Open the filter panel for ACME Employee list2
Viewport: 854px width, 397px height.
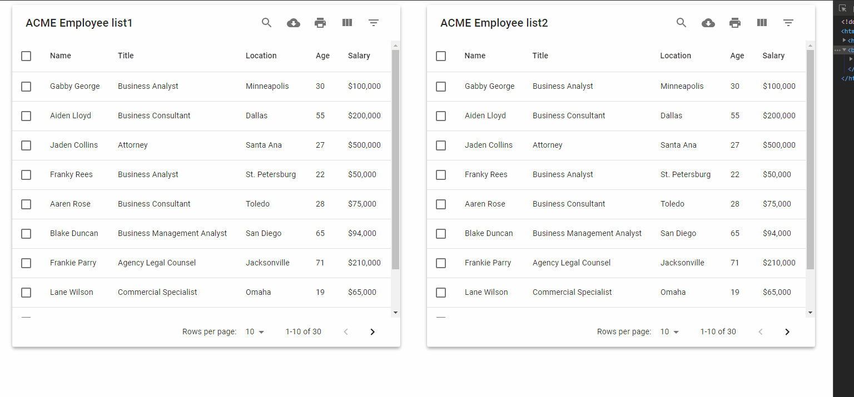788,23
